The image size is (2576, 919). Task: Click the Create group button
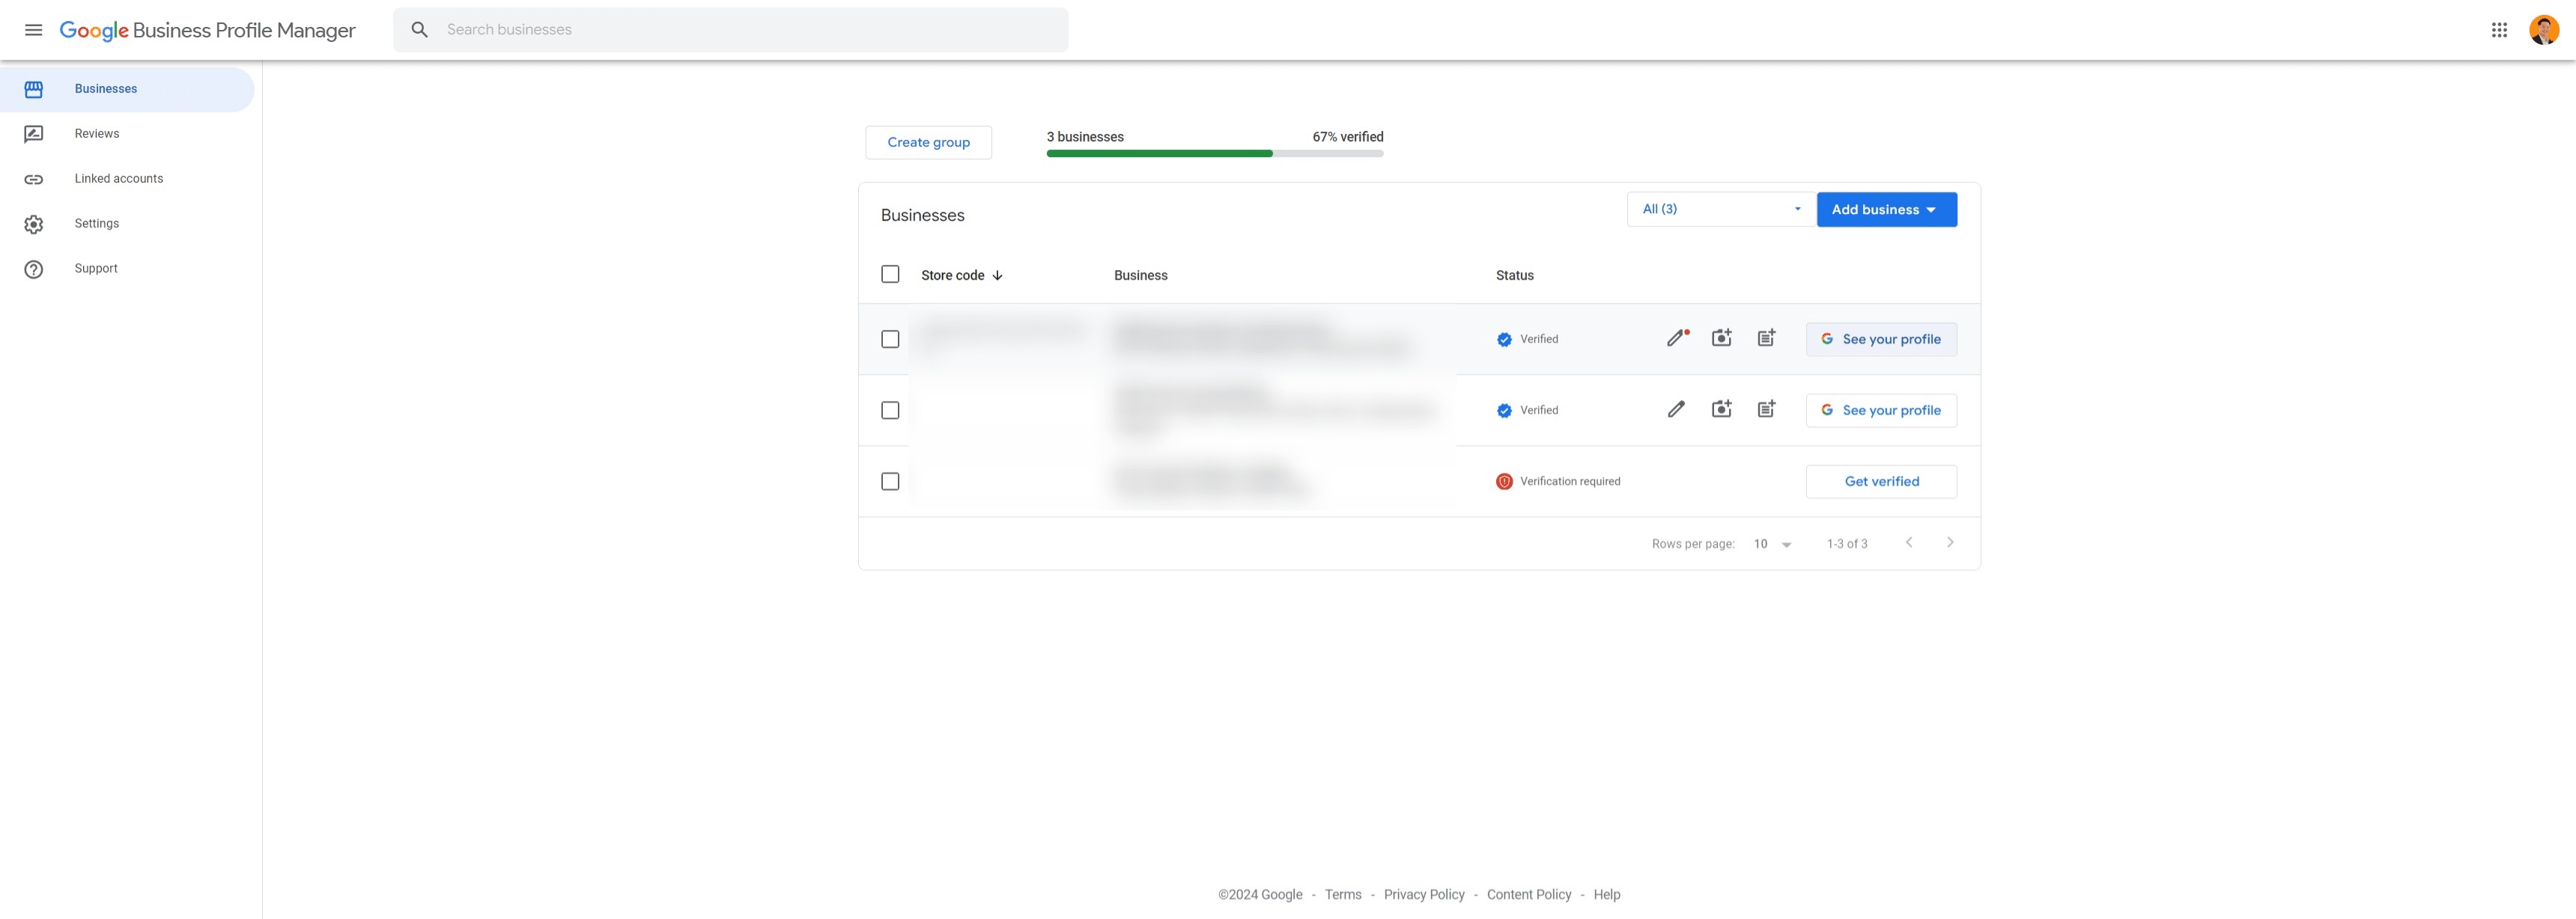[x=928, y=143]
